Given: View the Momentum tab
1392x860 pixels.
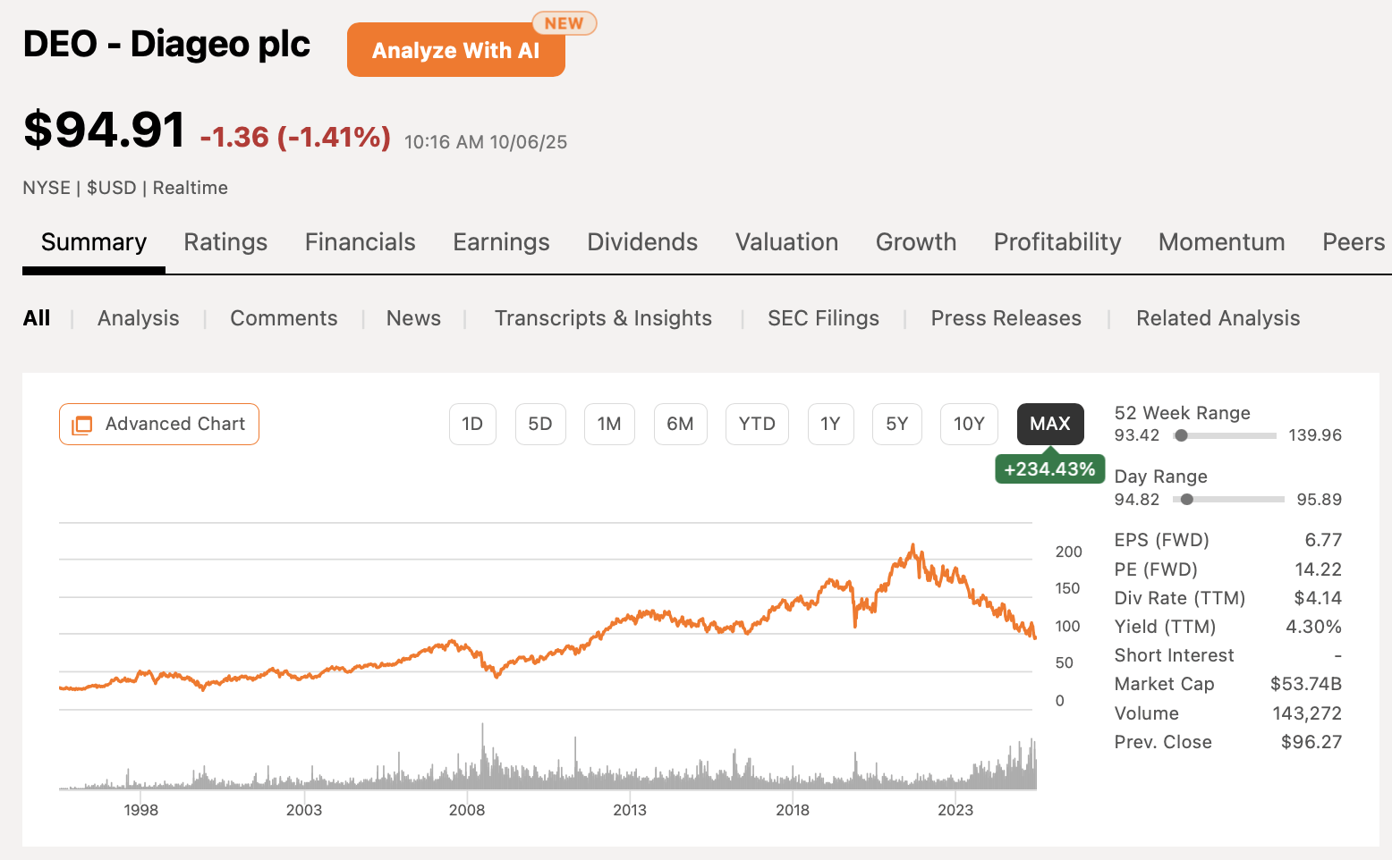Looking at the screenshot, I should (x=1221, y=241).
